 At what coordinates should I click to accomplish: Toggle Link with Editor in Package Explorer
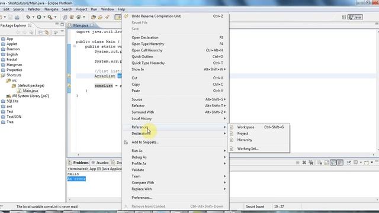coord(47,33)
